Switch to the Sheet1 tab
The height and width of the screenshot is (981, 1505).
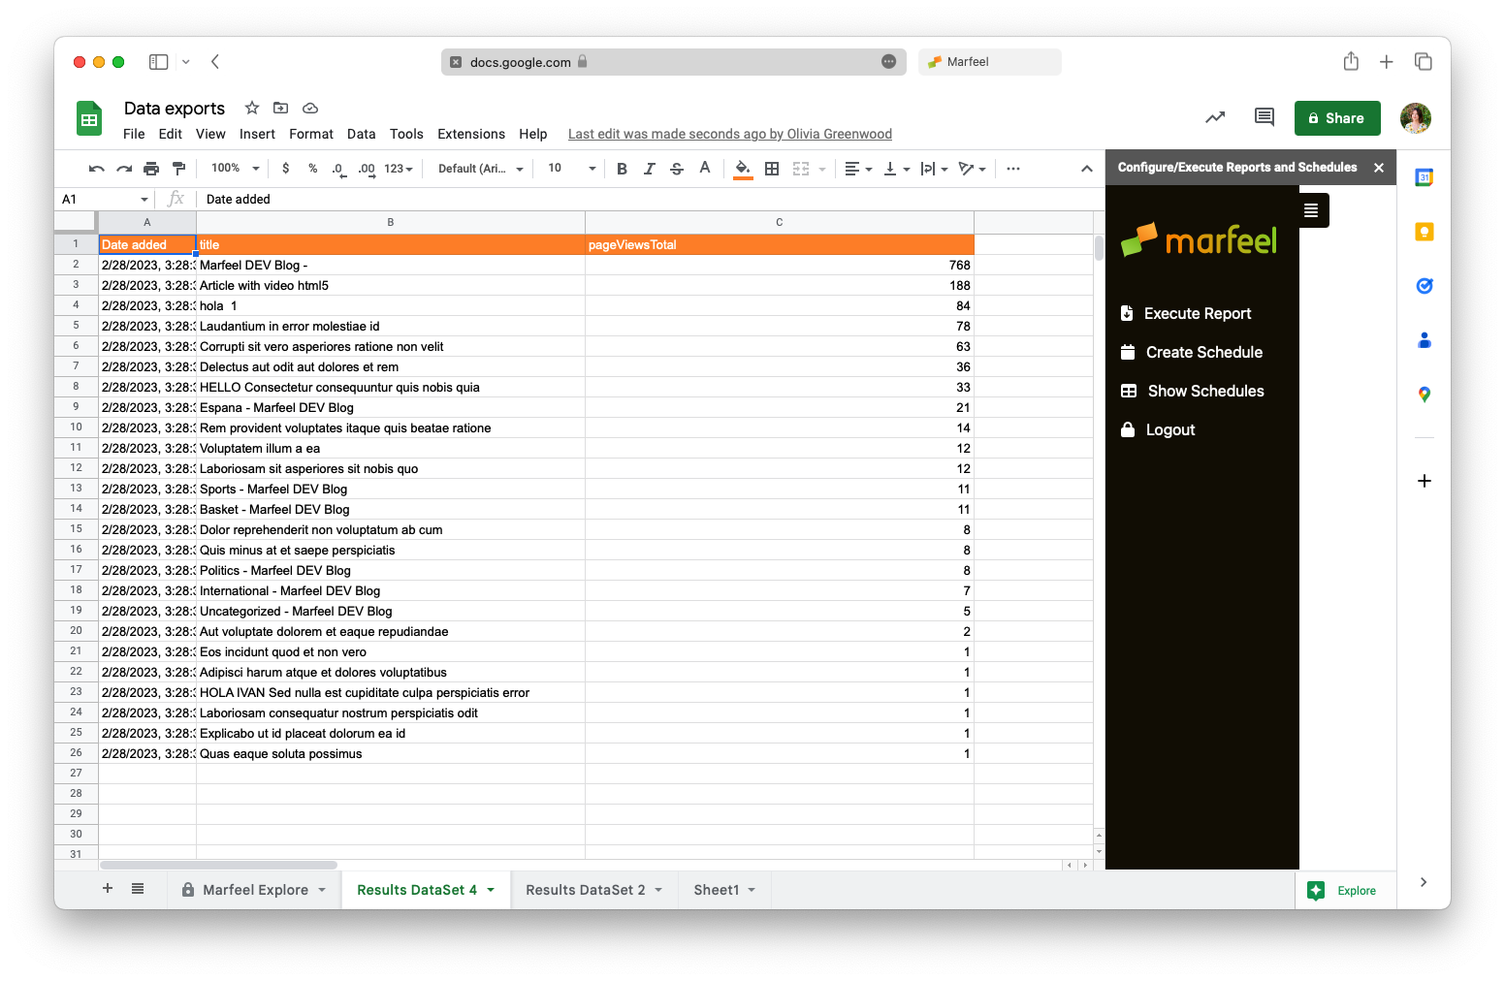[718, 889]
